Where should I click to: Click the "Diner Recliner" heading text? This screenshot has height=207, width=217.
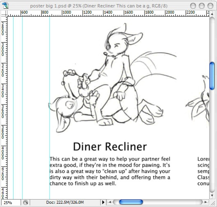[110, 146]
